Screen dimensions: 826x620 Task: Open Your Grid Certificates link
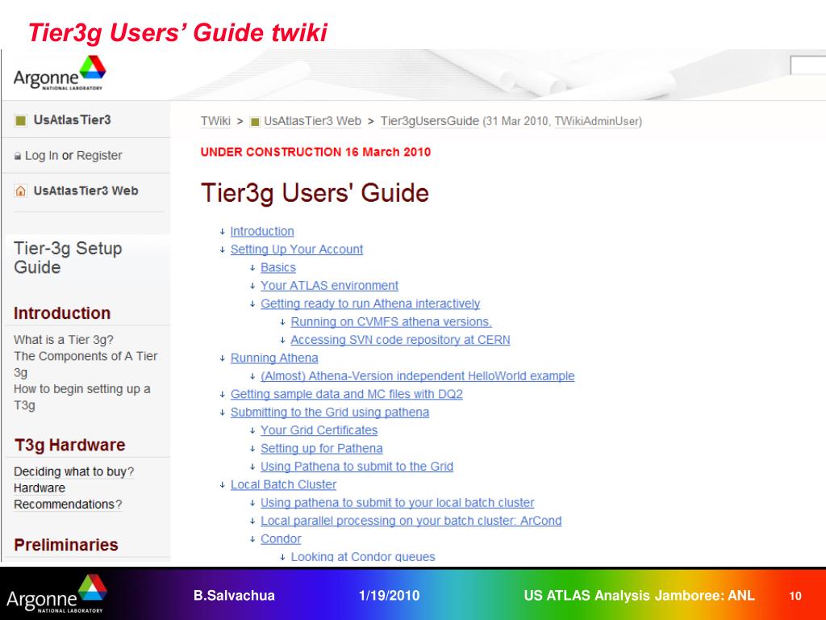(319, 430)
